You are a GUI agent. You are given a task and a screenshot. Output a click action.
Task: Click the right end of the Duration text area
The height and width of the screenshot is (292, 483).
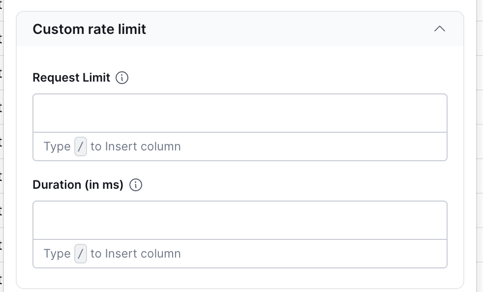point(433,220)
